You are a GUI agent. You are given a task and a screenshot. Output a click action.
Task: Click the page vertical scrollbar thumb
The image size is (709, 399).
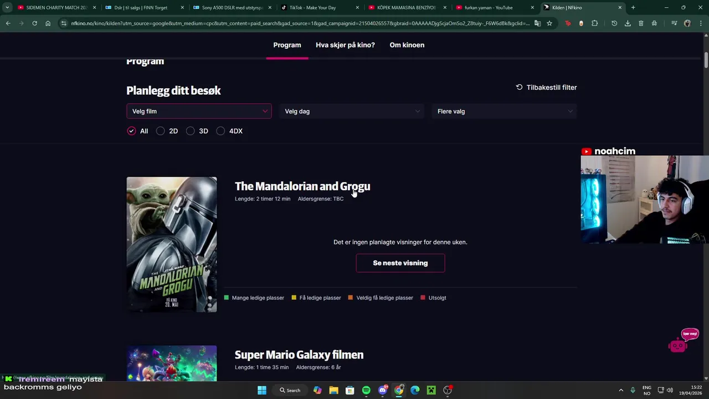(x=706, y=59)
